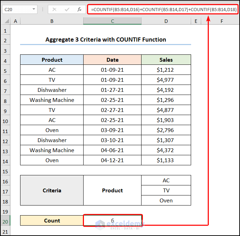Image resolution: width=240 pixels, height=236 pixels.
Task: Click inside the COUNTIF formula bar
Action: pos(163,9)
